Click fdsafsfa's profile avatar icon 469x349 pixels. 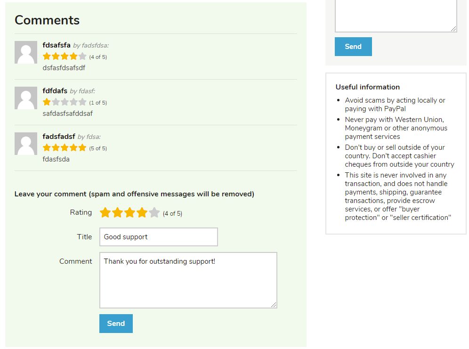tap(26, 52)
